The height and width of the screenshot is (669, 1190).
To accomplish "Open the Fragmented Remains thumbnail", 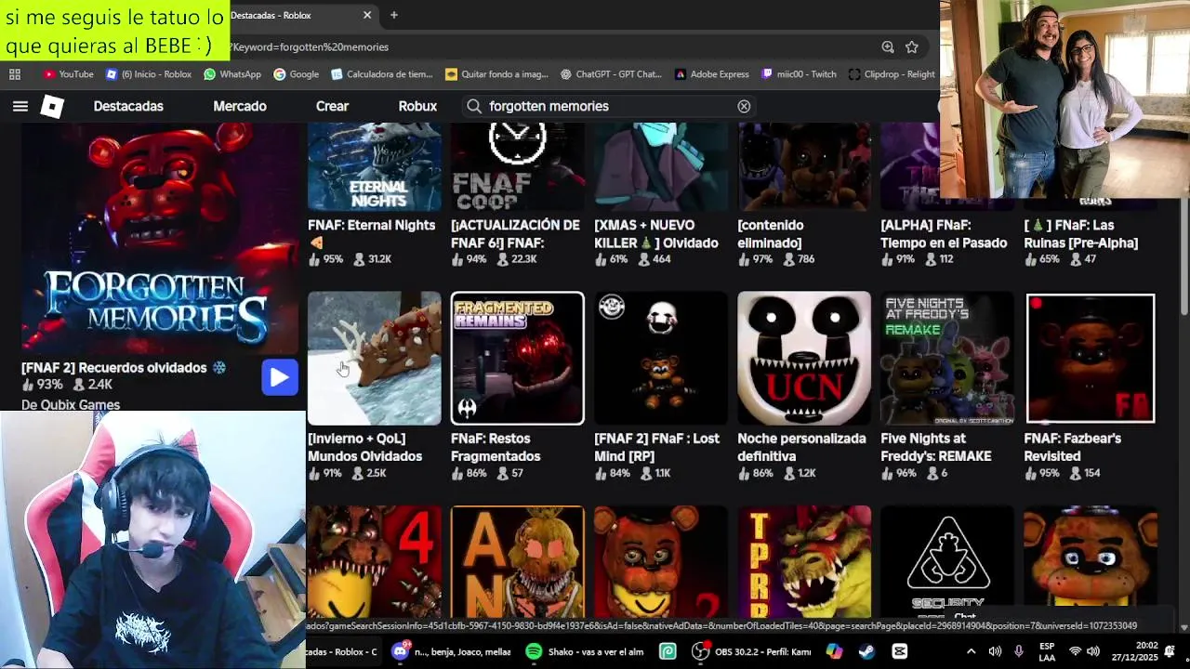I will pos(518,358).
